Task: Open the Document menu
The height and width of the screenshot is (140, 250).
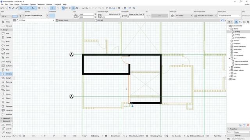Action: point(25,4)
